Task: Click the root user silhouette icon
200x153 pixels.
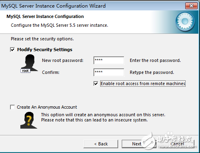Action: (30, 63)
